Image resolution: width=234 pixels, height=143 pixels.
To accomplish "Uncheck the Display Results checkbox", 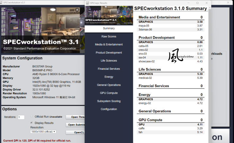I will 32,123.
